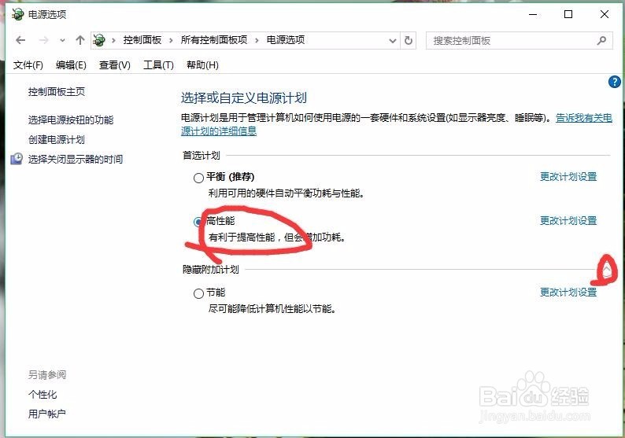Click the power options icon in address bar
This screenshot has height=438, width=625.
[99, 40]
